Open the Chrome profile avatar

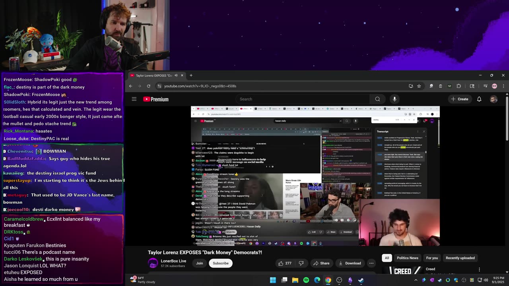point(494,86)
